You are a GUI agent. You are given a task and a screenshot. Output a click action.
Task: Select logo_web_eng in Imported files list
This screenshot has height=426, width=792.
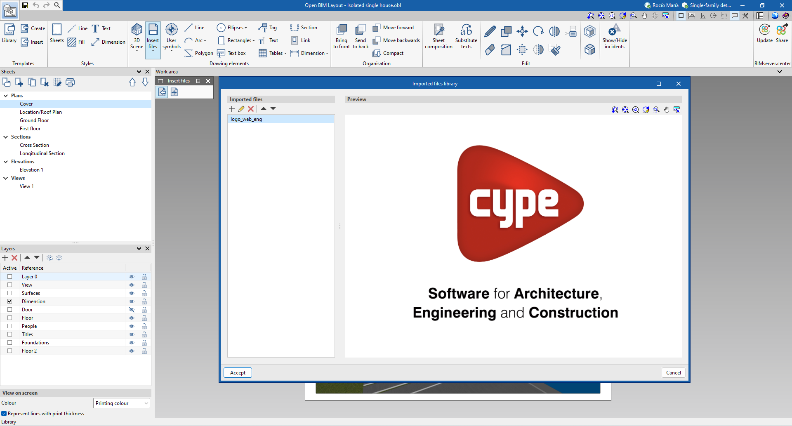point(246,119)
